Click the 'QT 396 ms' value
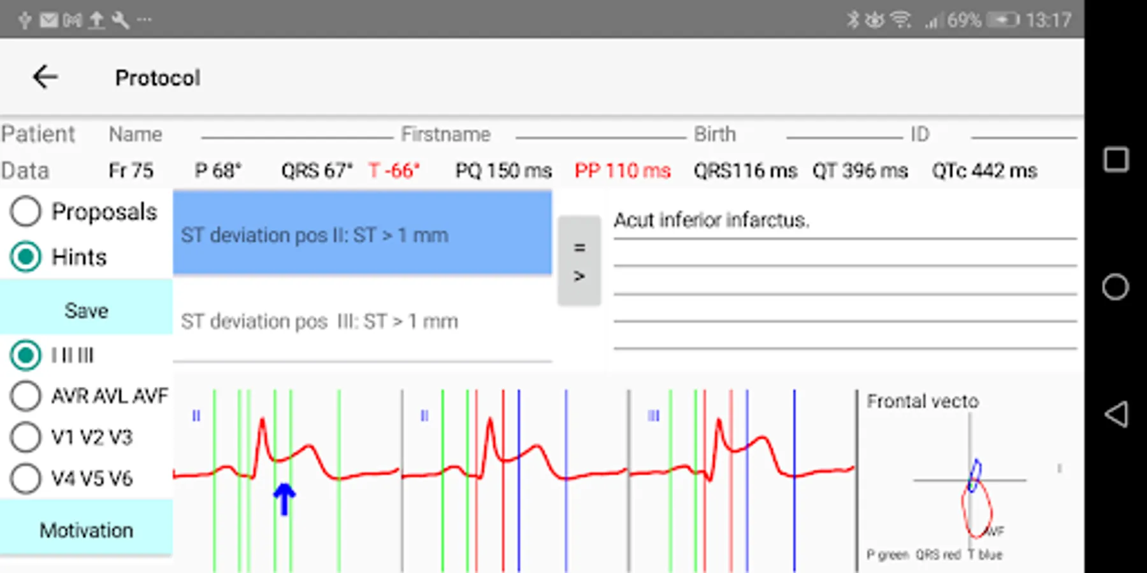The image size is (1147, 573). point(860,171)
